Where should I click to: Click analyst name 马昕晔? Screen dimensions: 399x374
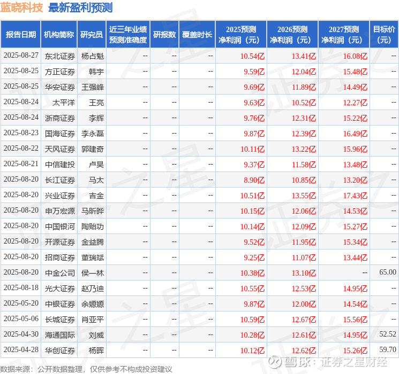(x=93, y=211)
